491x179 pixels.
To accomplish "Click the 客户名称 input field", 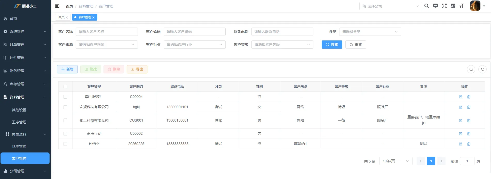I will [107, 32].
